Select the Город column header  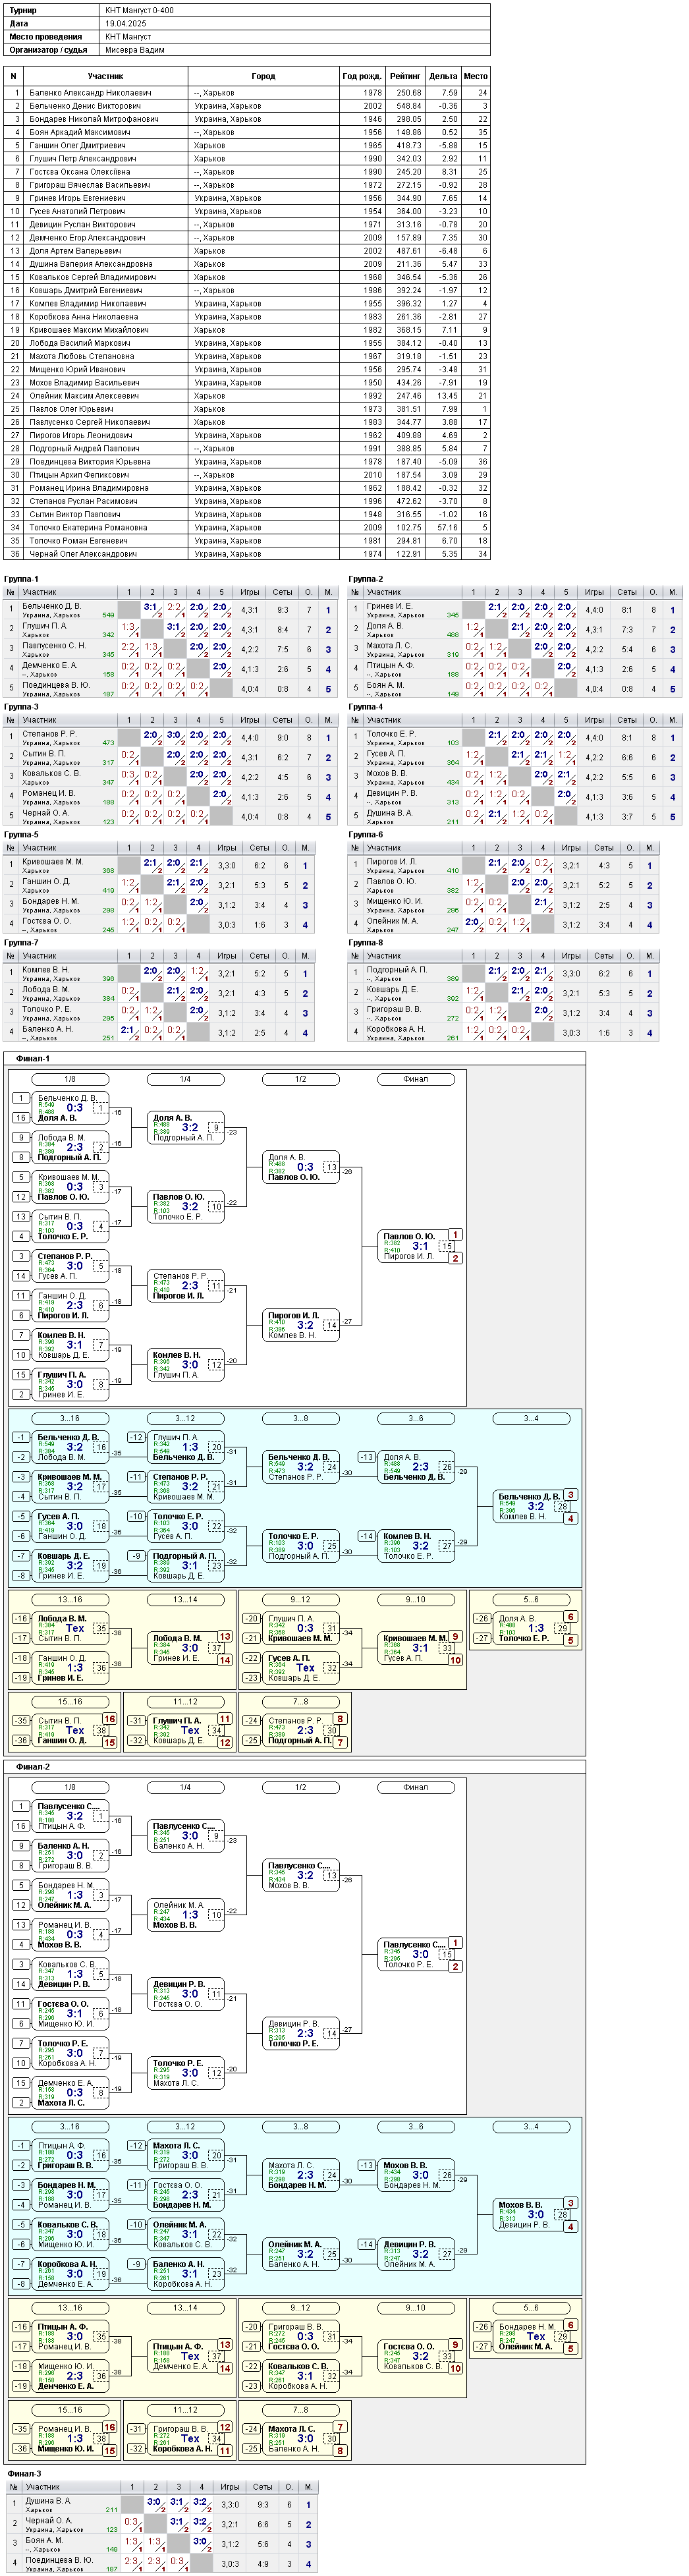click(x=264, y=76)
